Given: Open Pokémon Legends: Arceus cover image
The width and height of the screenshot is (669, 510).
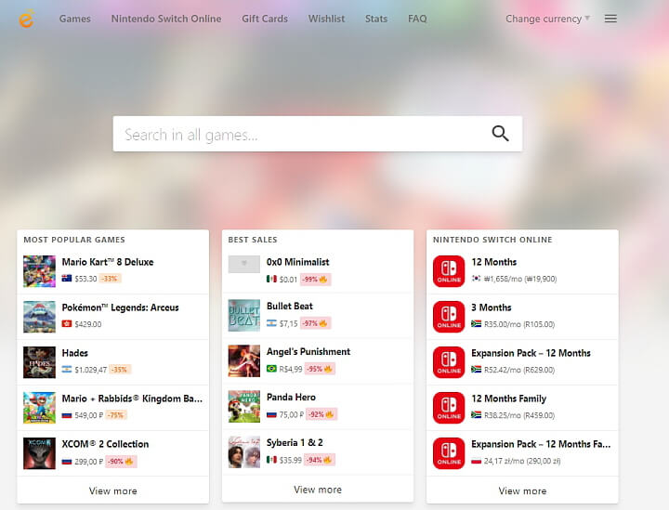Looking at the screenshot, I should (x=39, y=317).
